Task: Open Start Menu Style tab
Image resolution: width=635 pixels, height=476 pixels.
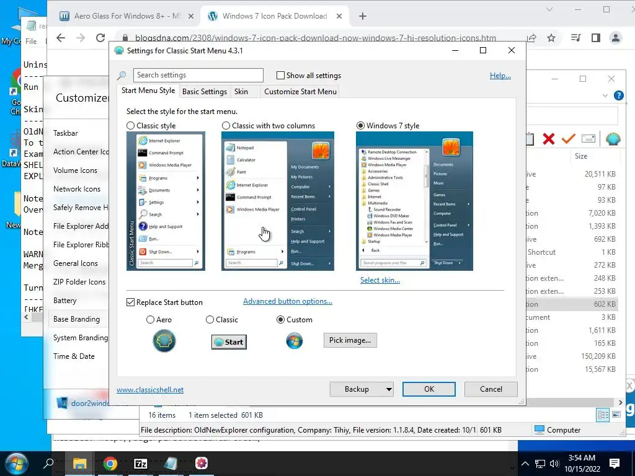Action: [148, 90]
